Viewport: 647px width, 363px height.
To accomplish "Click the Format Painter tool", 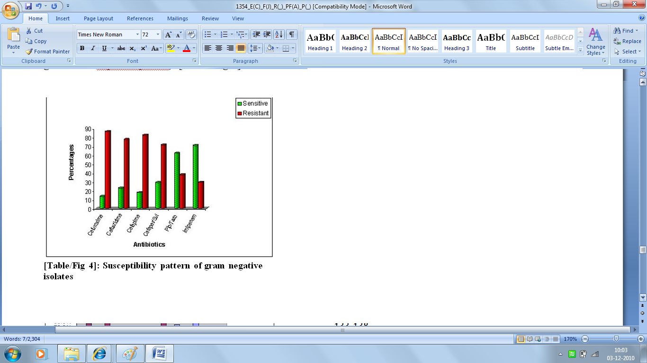I will (x=48, y=52).
